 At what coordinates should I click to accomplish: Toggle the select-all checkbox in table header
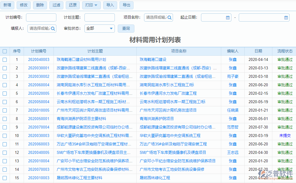[x=5, y=51]
